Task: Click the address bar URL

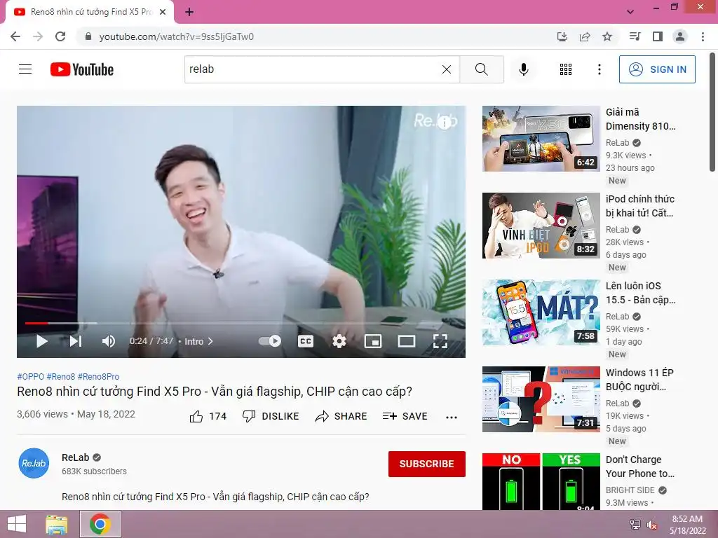Action: pyautogui.click(x=176, y=36)
